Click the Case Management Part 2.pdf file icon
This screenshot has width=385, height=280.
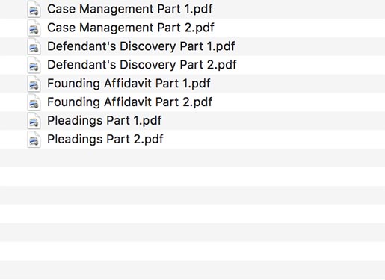(x=34, y=28)
